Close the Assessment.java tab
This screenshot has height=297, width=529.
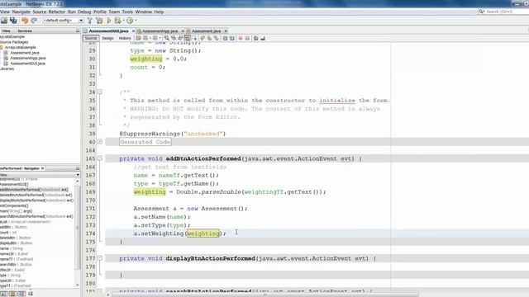point(226,31)
